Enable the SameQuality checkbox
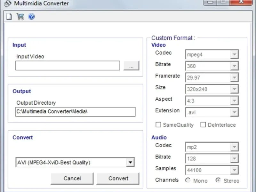 158,125
